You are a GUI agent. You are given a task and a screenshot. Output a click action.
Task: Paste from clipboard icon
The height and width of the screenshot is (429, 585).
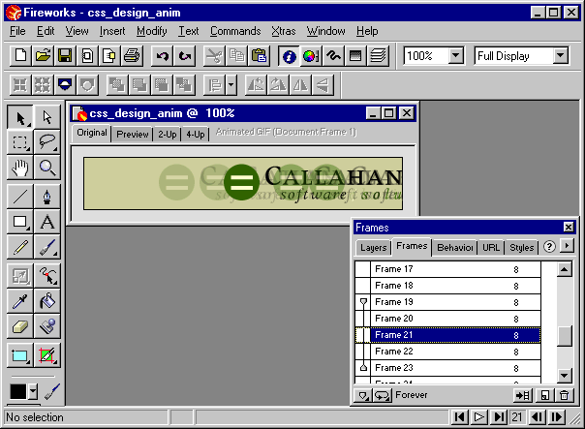259,56
